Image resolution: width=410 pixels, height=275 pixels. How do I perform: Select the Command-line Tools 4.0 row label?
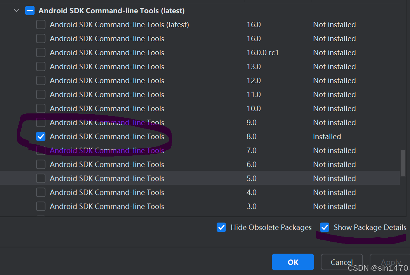(x=107, y=192)
